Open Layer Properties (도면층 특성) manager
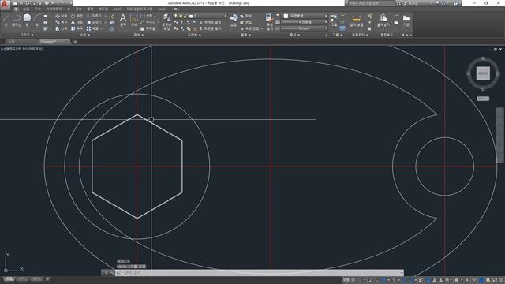 tap(166, 21)
